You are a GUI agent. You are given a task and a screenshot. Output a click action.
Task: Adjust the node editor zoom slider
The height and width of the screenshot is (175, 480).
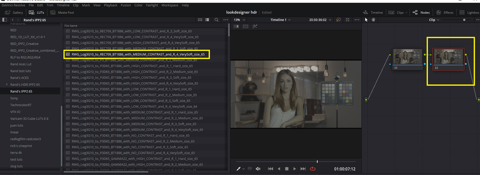pyautogui.click(x=465, y=20)
